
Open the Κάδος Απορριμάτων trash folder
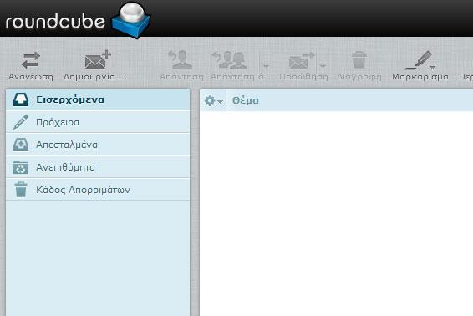coord(98,190)
